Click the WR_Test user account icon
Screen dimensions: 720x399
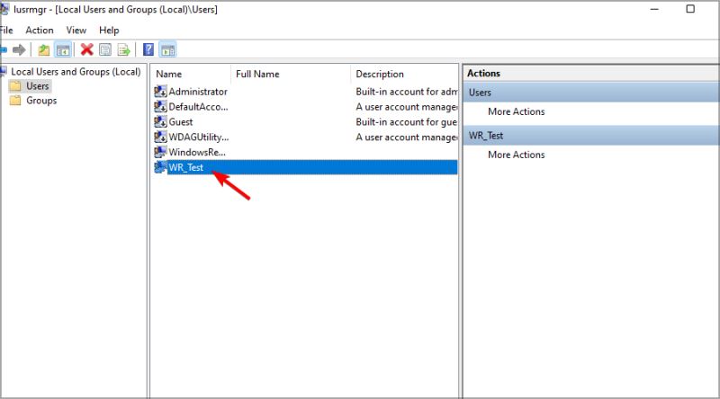pyautogui.click(x=160, y=167)
